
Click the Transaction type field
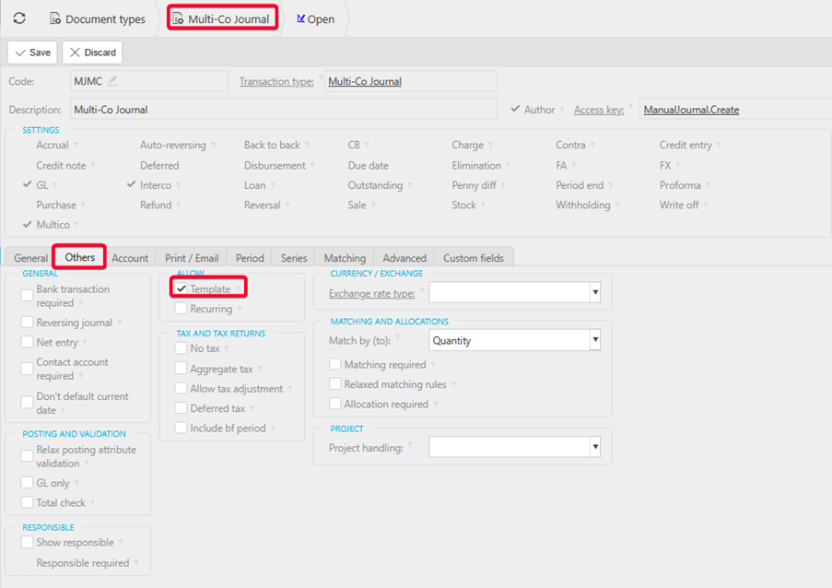point(411,81)
